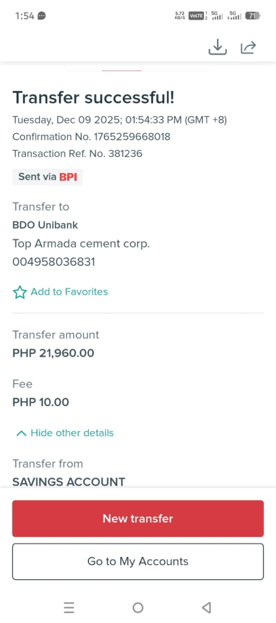Tap the SAVINGS ACCOUNT source label
Image resolution: width=276 pixels, height=623 pixels.
click(69, 481)
